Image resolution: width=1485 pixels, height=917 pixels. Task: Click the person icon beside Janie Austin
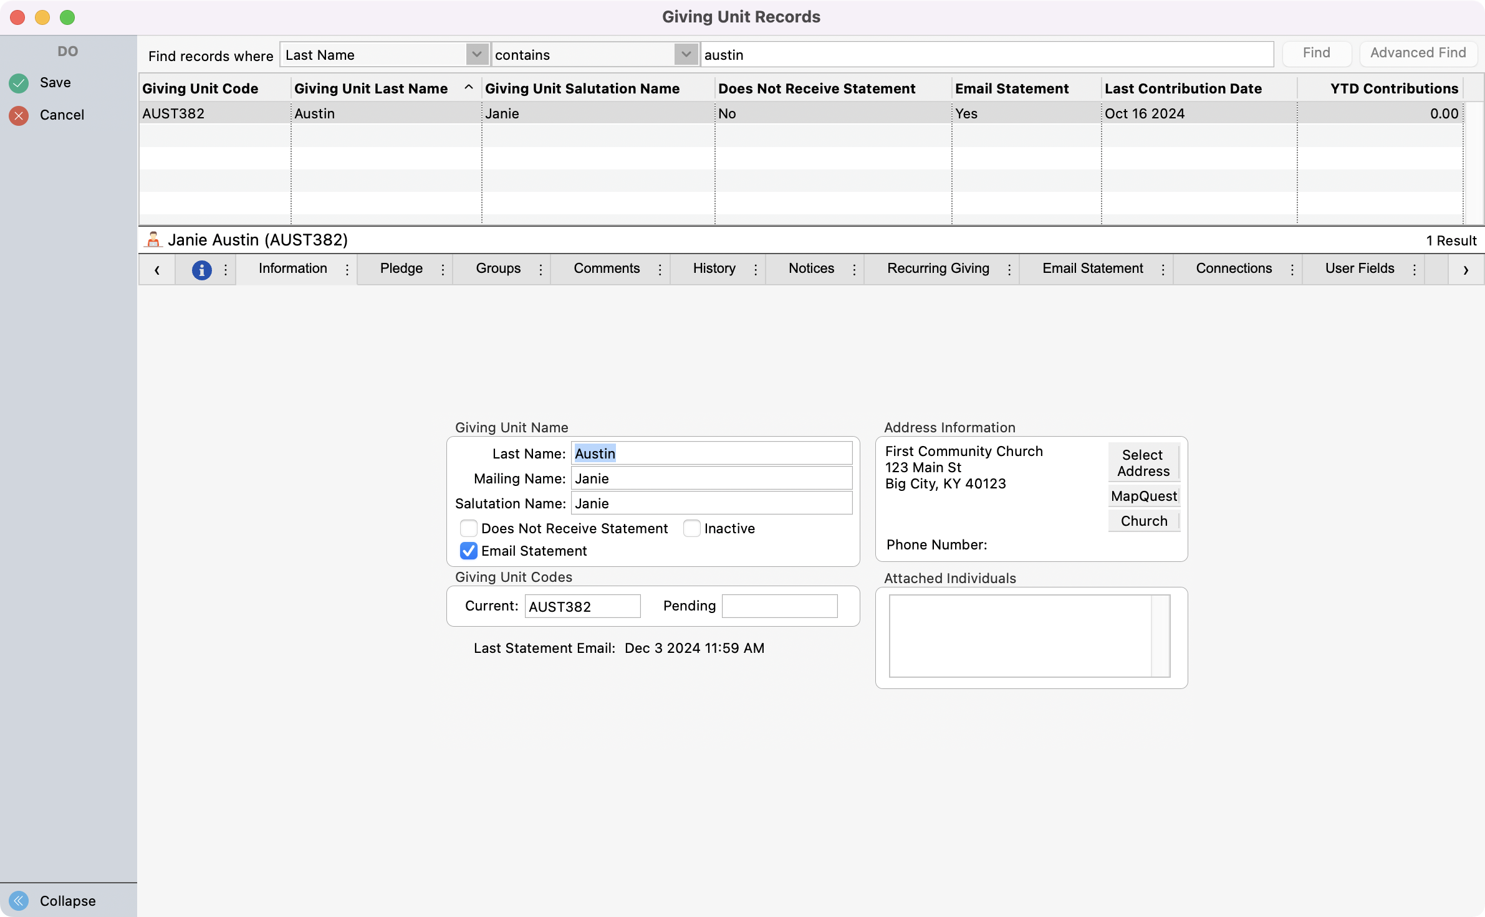(x=153, y=239)
